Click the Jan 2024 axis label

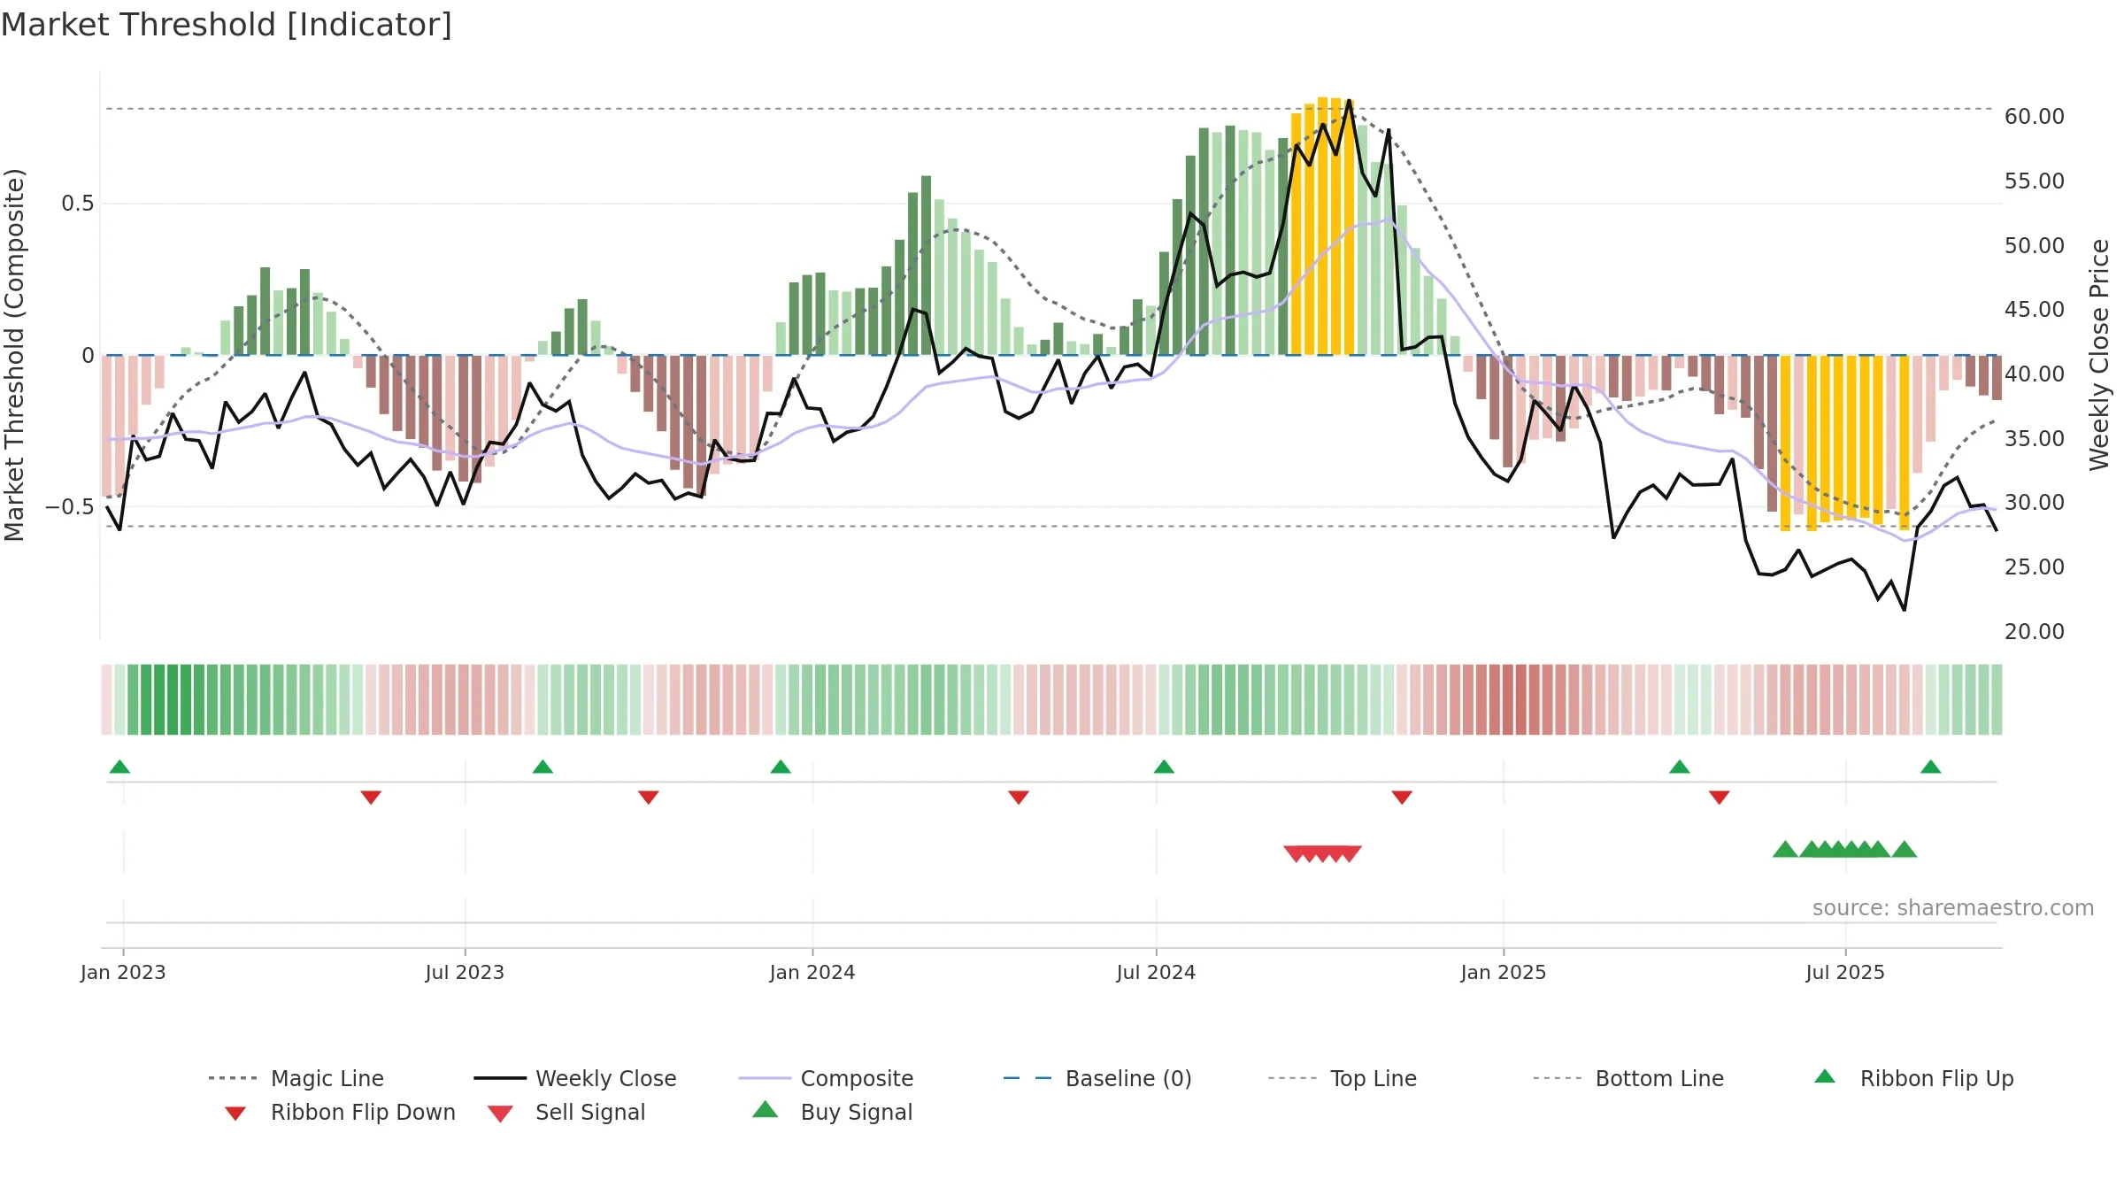(x=812, y=973)
